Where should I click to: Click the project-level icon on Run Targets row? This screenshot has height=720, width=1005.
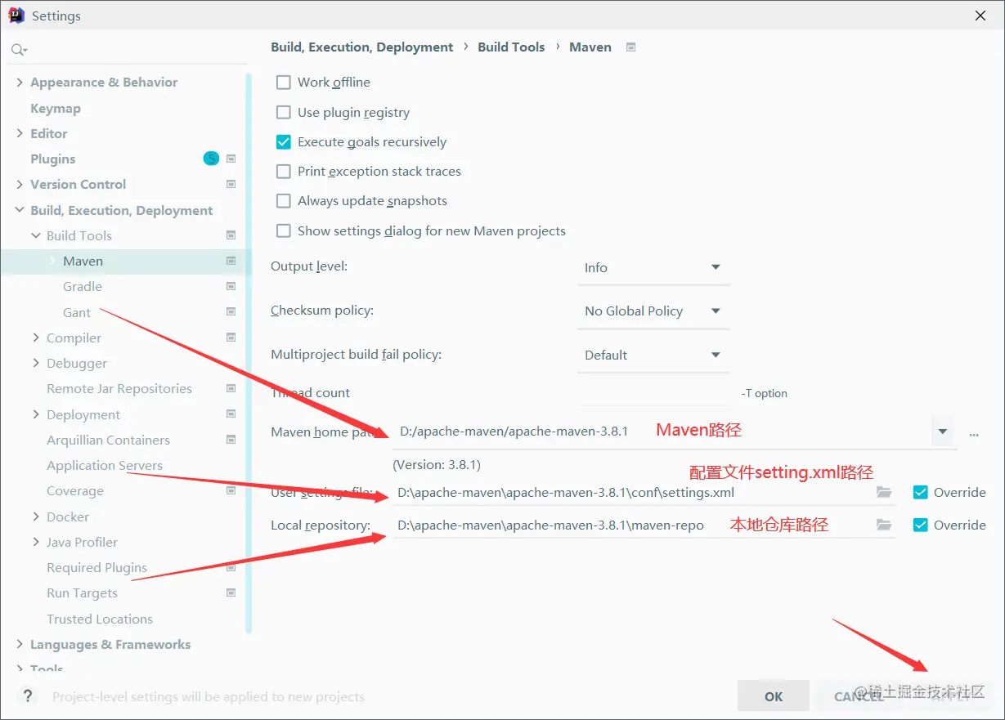coord(231,593)
